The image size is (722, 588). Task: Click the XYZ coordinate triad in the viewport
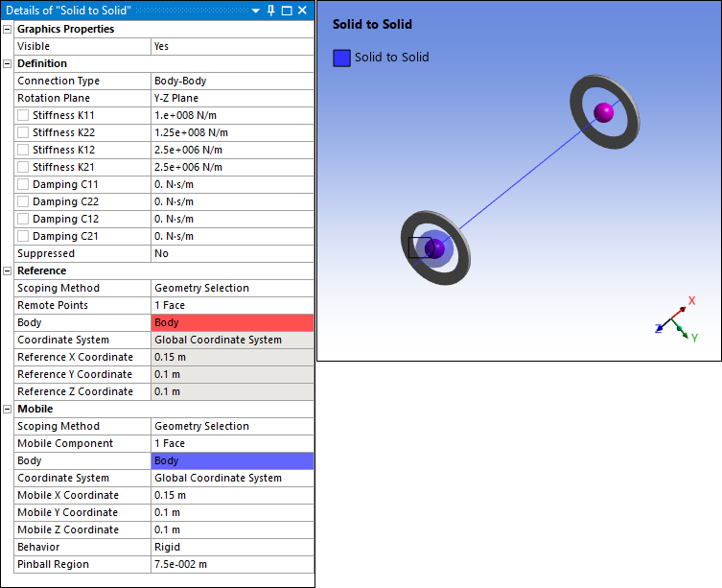click(678, 323)
